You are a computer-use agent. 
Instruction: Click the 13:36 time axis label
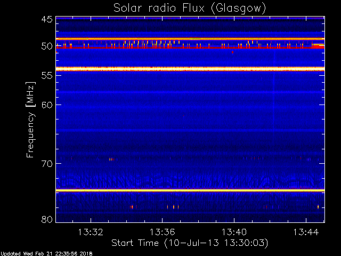click(162, 233)
